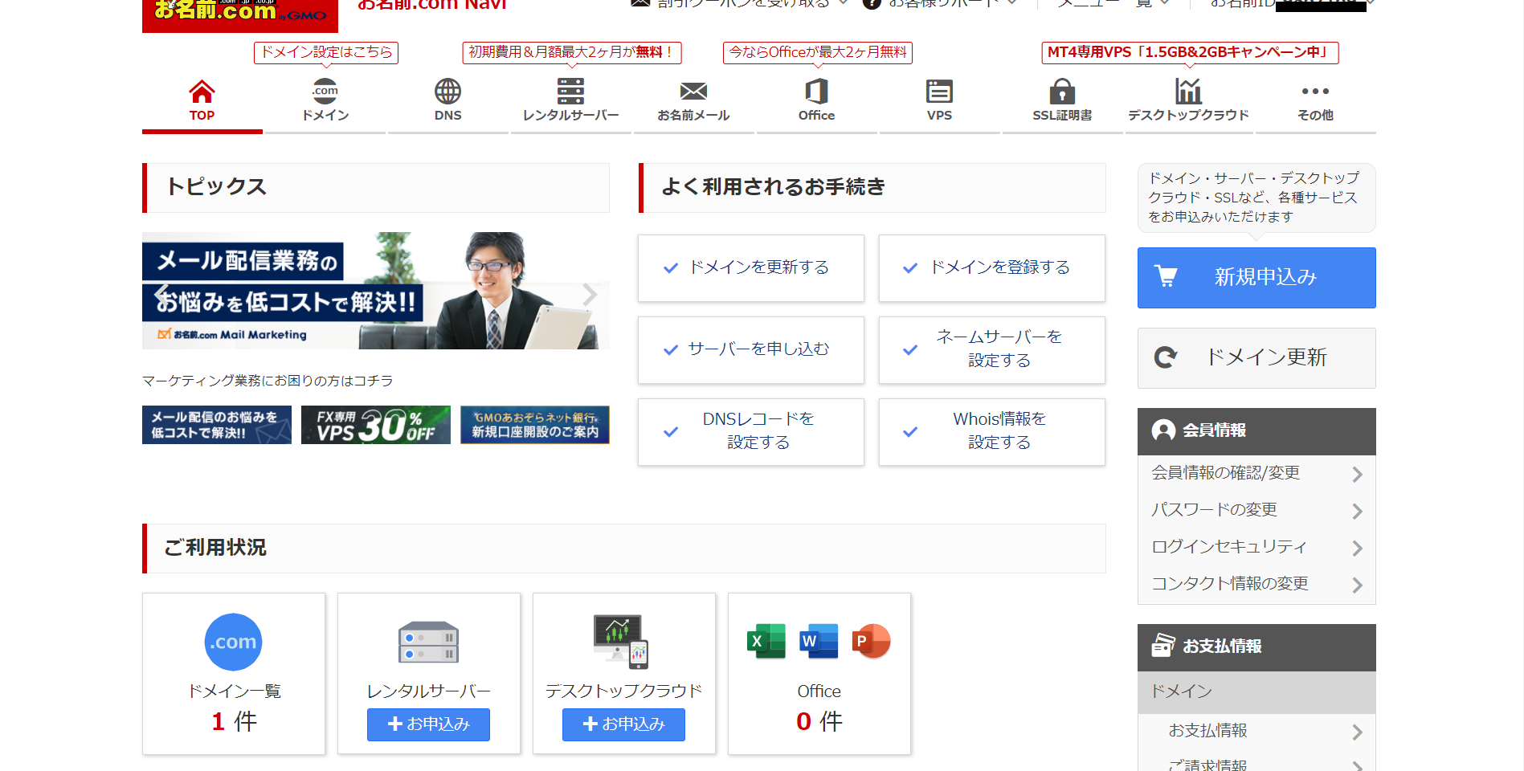Open the その他 three-dots menu
1524x771 pixels.
tap(1315, 92)
